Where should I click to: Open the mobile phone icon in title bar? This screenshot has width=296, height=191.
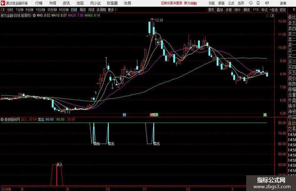(258, 3)
